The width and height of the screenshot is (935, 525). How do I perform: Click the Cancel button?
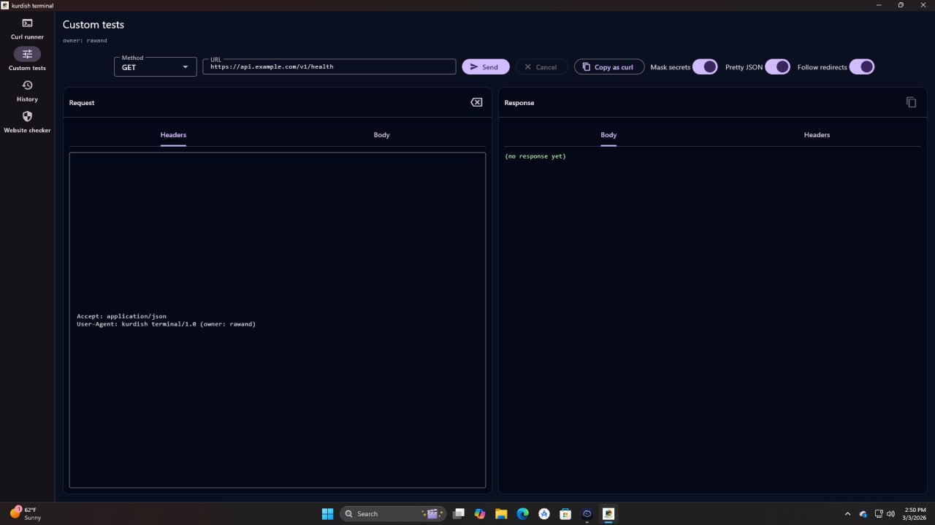541,66
